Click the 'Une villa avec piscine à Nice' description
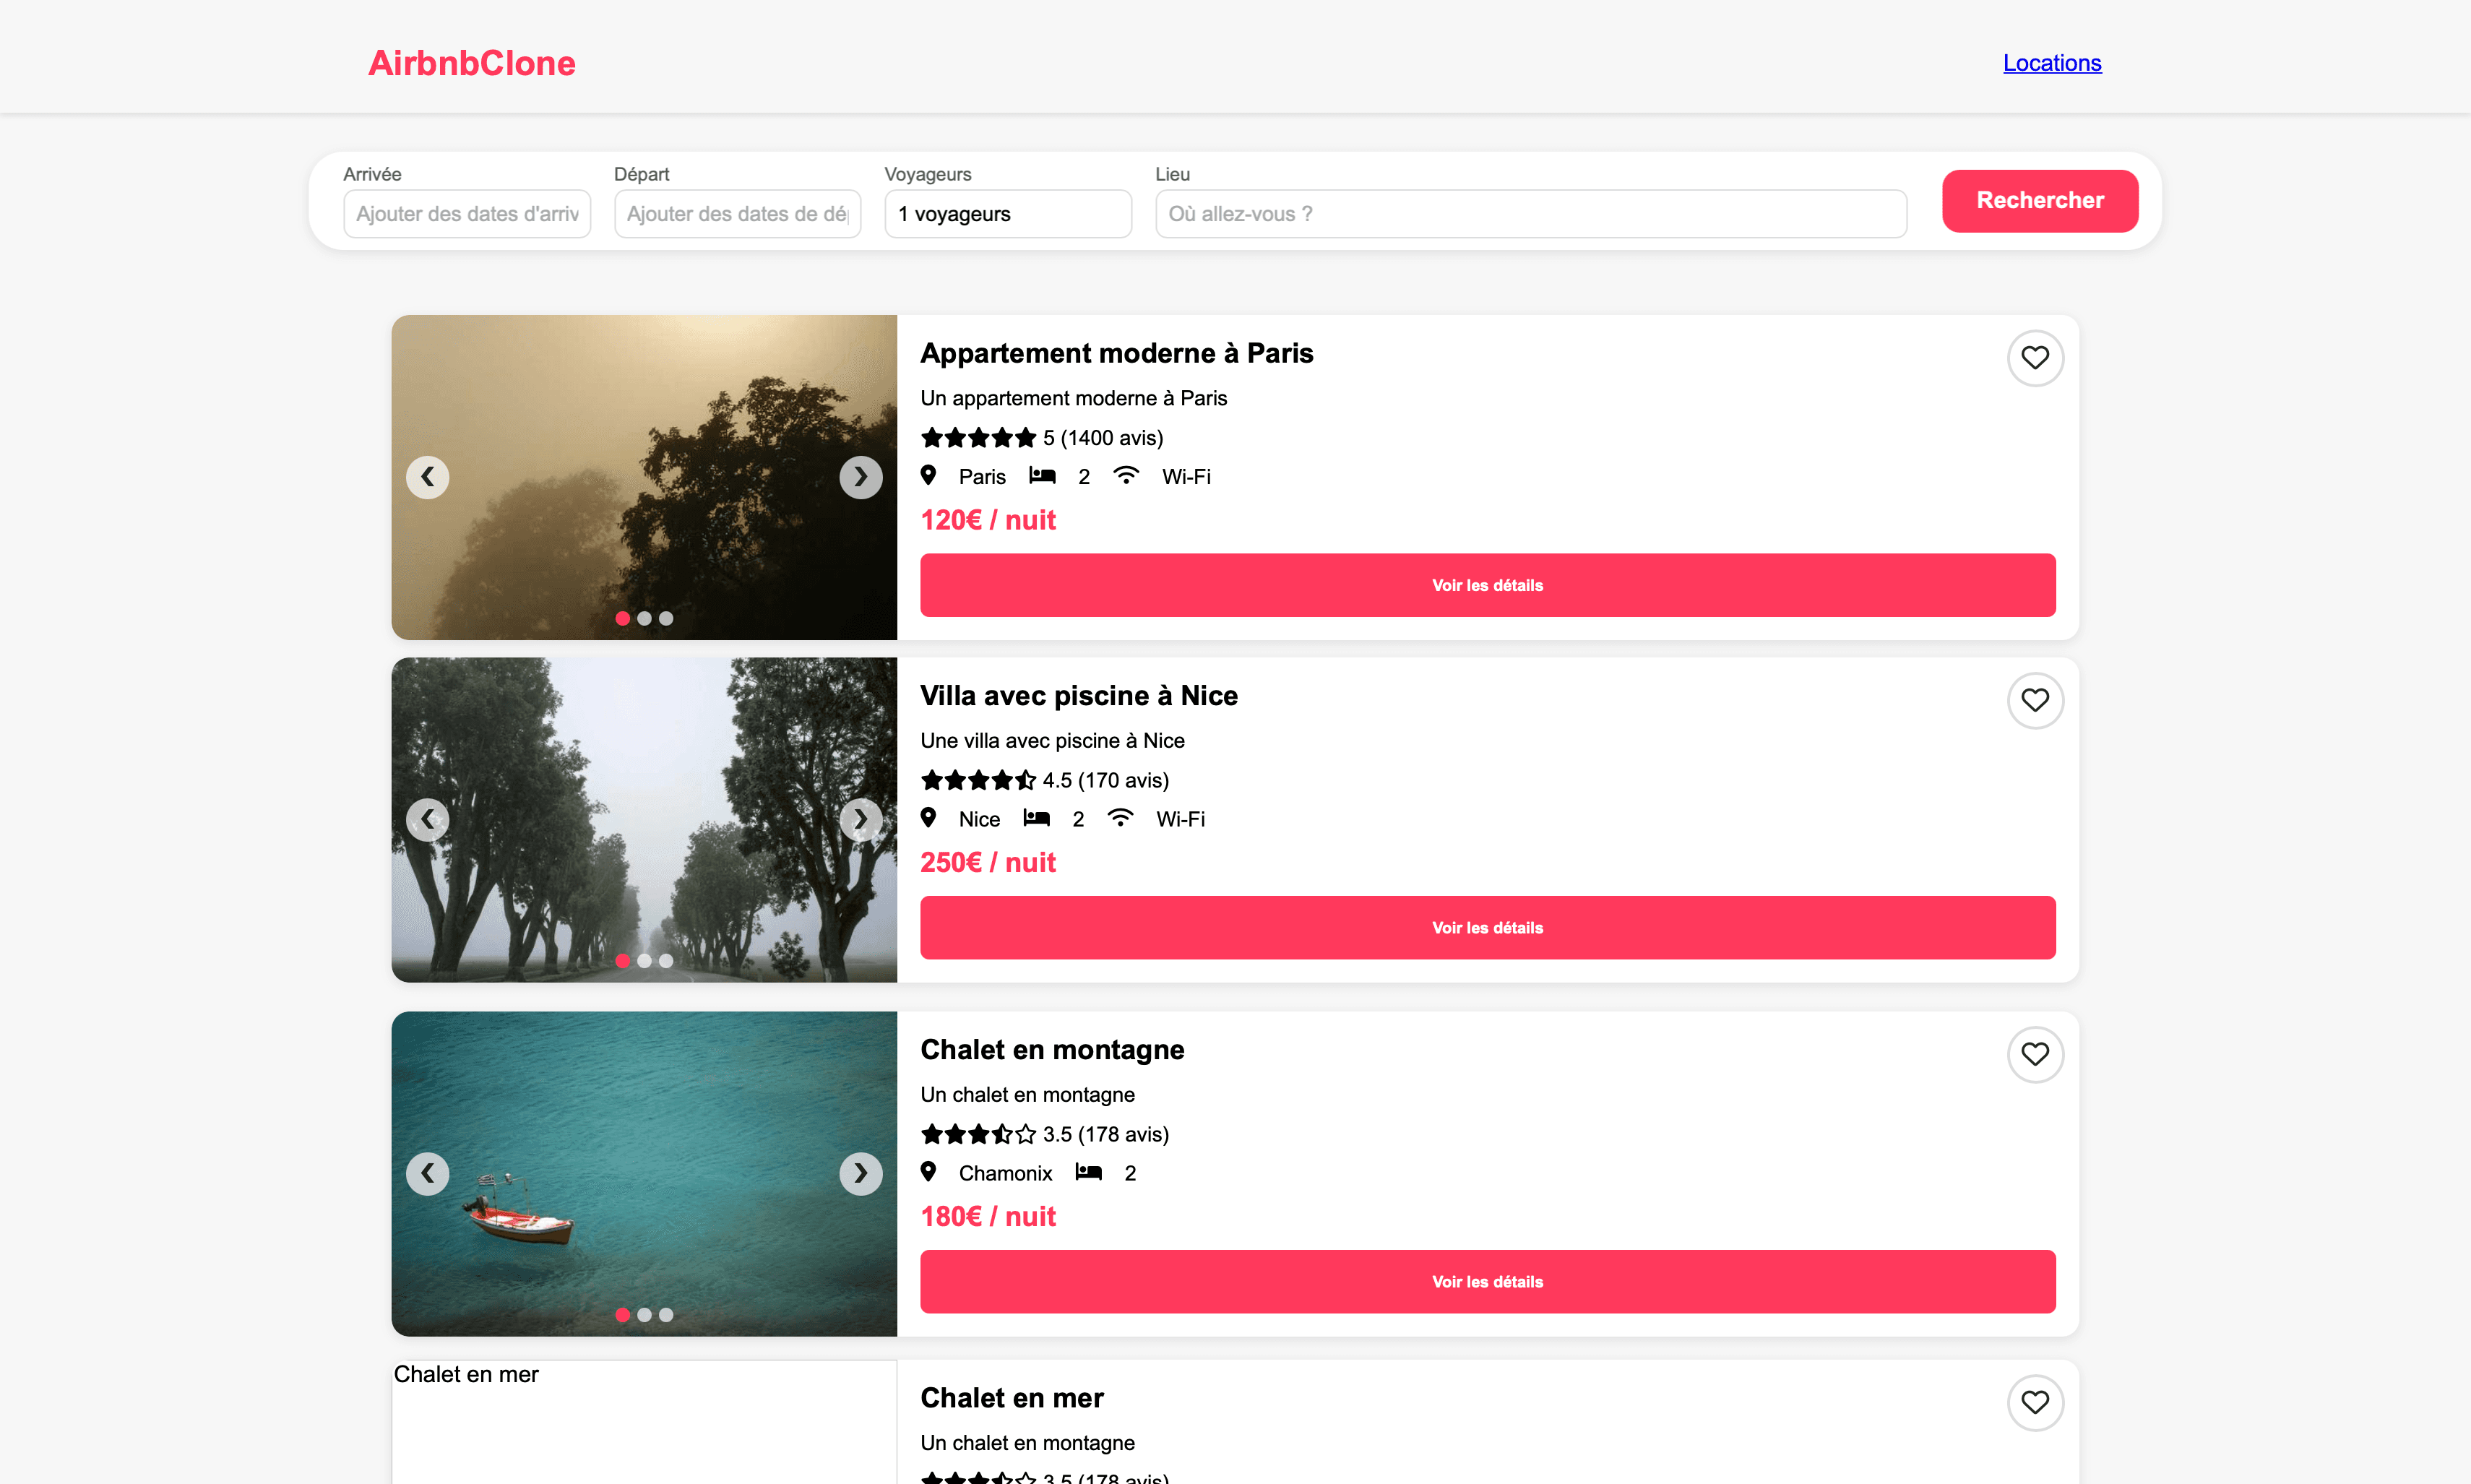The image size is (2471, 1484). point(1052,740)
